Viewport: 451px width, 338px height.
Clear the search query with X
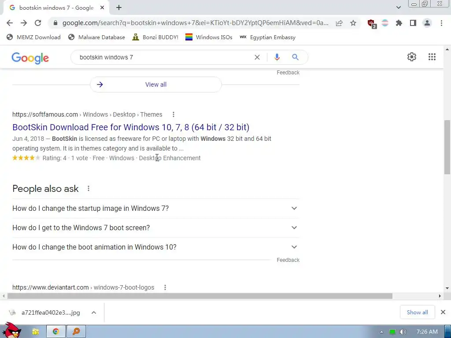point(257,57)
